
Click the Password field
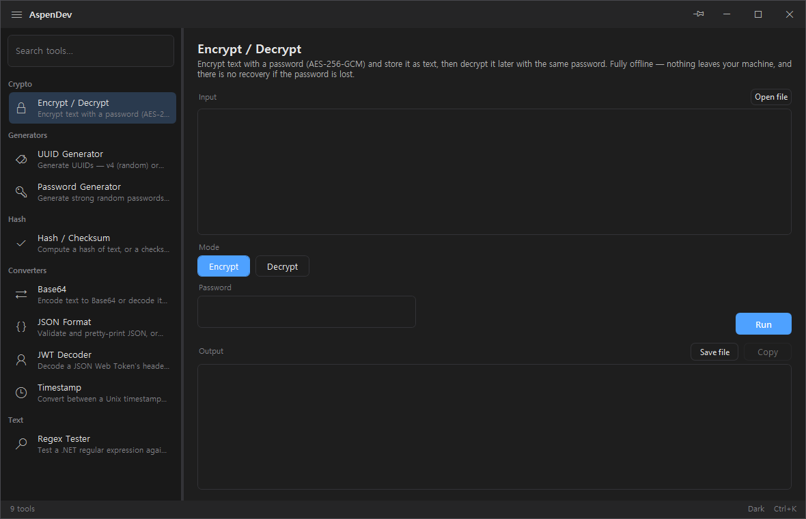307,311
